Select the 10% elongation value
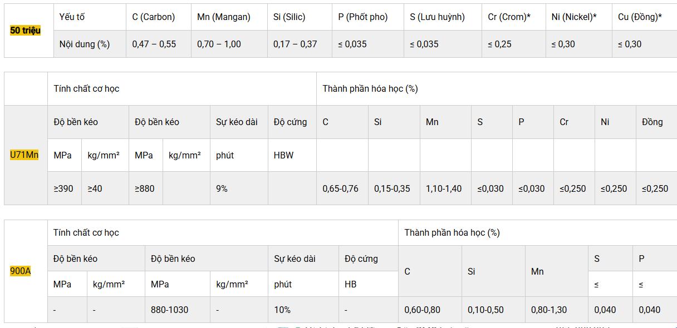 coord(282,310)
